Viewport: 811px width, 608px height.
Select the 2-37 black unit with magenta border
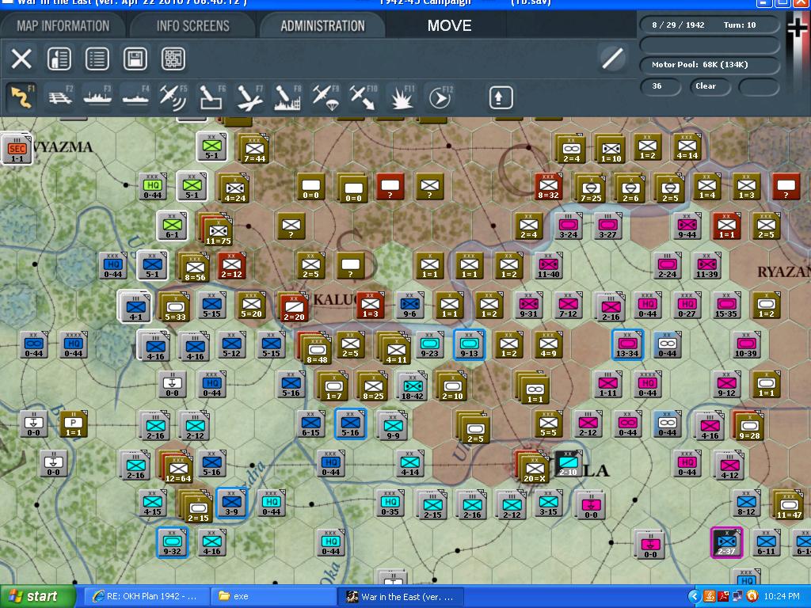coord(726,542)
